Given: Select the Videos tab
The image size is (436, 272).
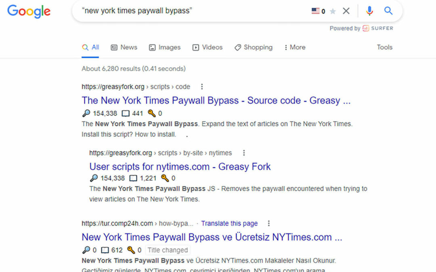Looking at the screenshot, I should pos(207,47).
